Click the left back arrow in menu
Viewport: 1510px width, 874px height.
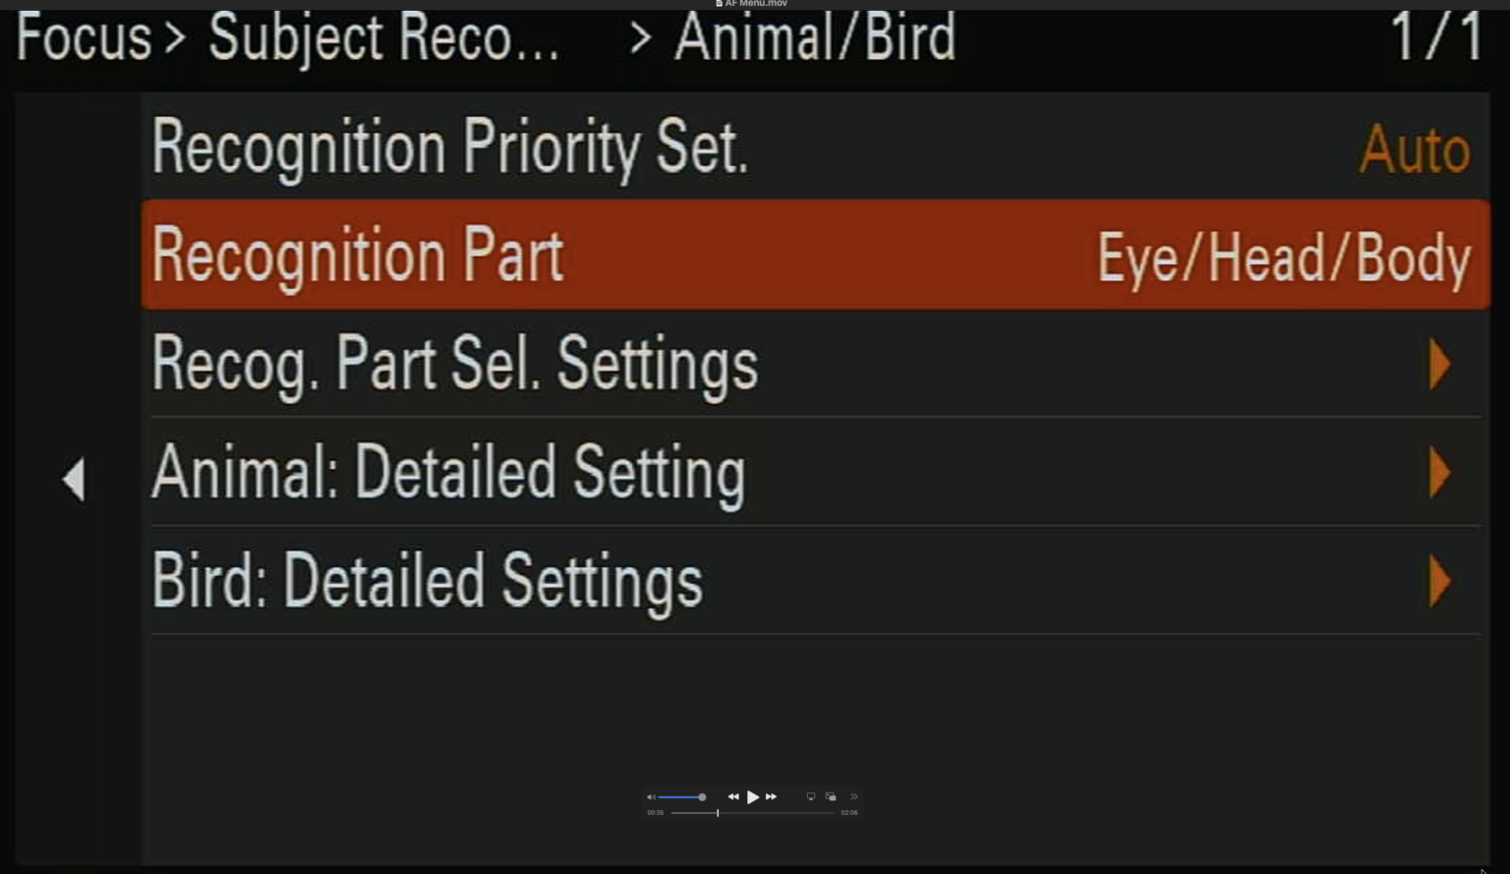[74, 480]
